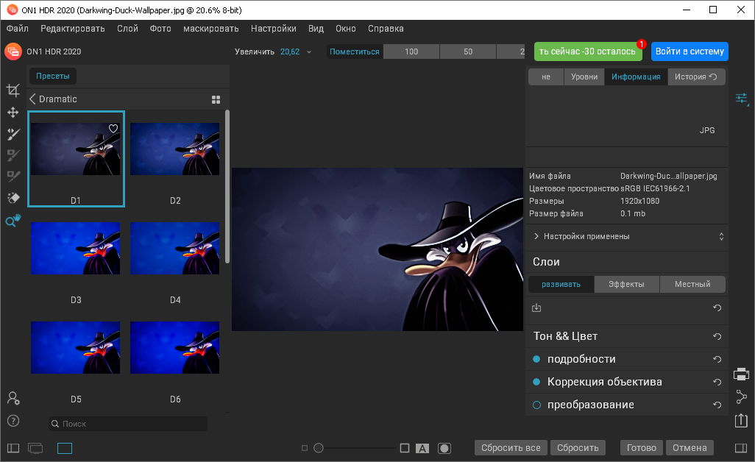Select the Zoom and Pan view tool
The height and width of the screenshot is (462, 755).
(13, 221)
